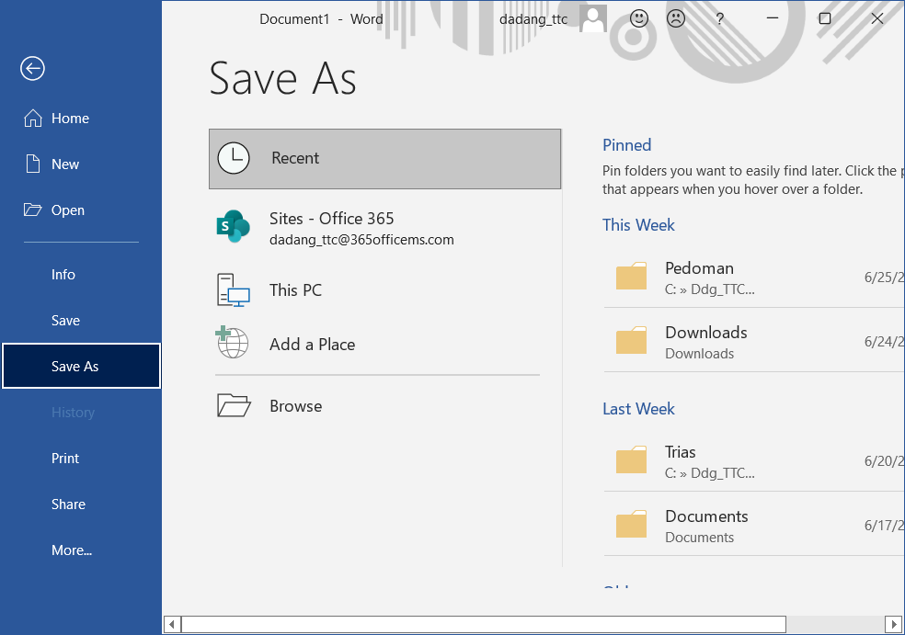Click the user account avatar icon
Screen dimensions: 905x635
click(x=593, y=18)
